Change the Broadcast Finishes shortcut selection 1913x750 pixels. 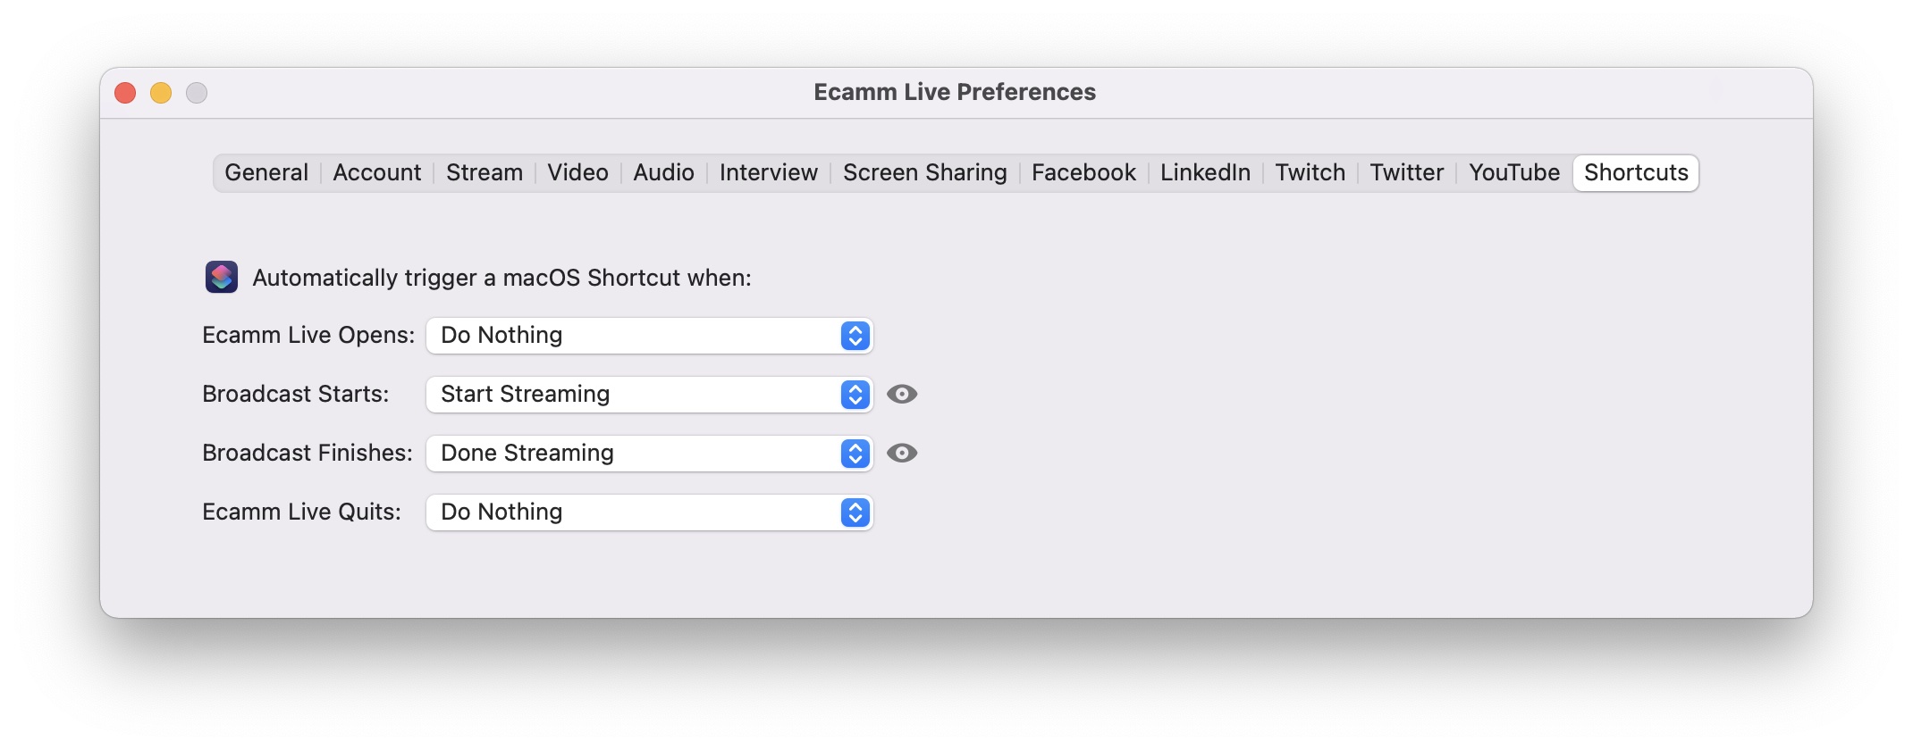[650, 454]
